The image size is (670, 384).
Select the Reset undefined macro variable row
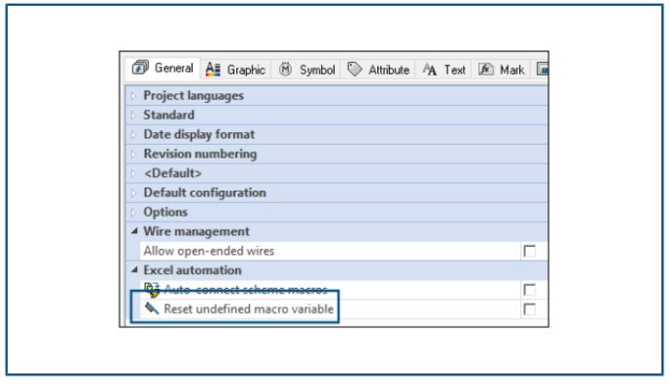[337, 309]
